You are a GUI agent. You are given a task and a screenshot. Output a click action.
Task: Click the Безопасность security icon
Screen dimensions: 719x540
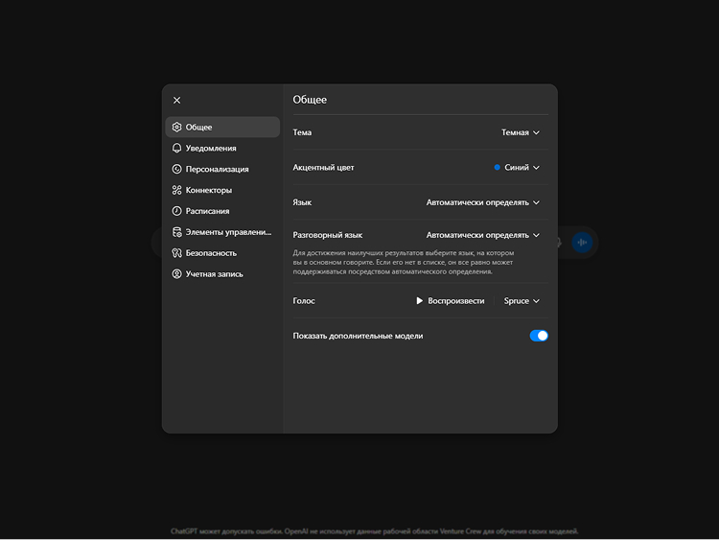tap(176, 253)
